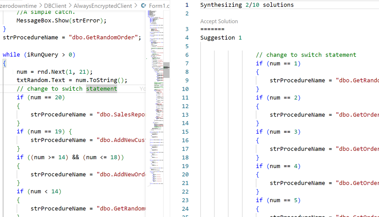Click the C# file icon in breadcrumb
Image resolution: width=379 pixels, height=217 pixels.
pyautogui.click(x=144, y=6)
